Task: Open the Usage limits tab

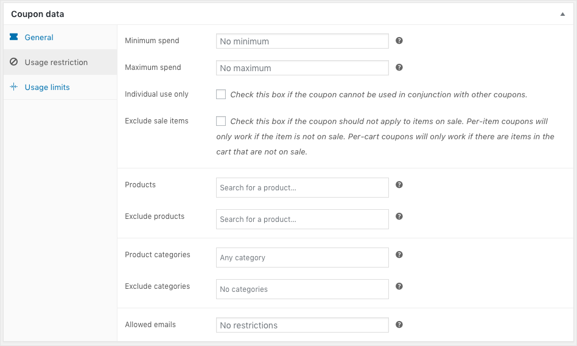Action: tap(47, 87)
